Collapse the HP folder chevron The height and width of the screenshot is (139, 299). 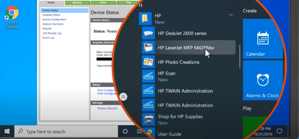click(x=231, y=15)
